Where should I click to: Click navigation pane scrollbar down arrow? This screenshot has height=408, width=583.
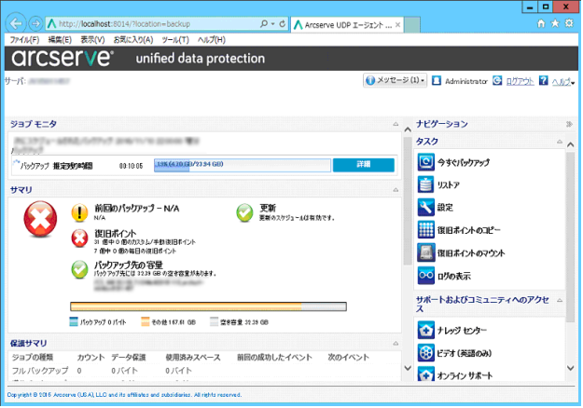pyautogui.click(x=570, y=368)
